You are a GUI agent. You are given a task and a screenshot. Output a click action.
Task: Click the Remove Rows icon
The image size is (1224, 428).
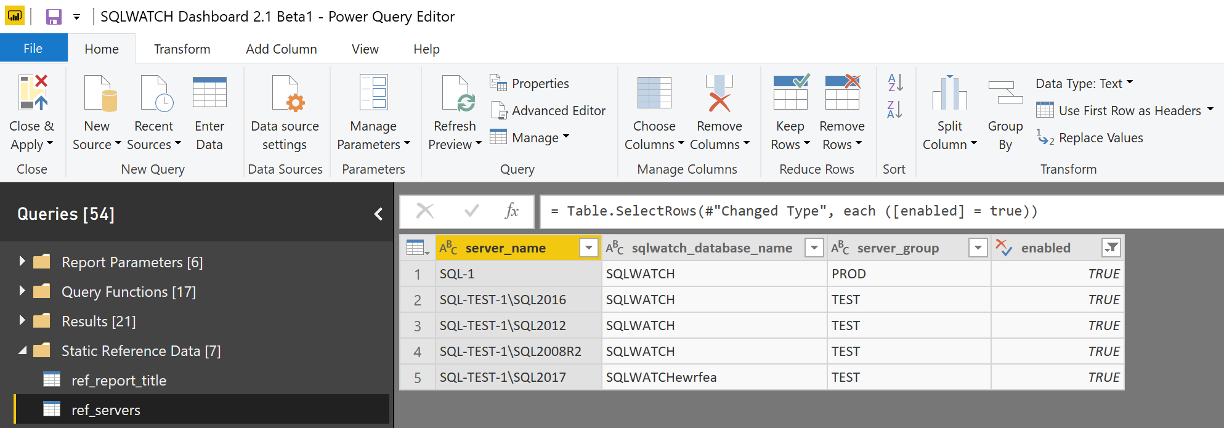843,92
